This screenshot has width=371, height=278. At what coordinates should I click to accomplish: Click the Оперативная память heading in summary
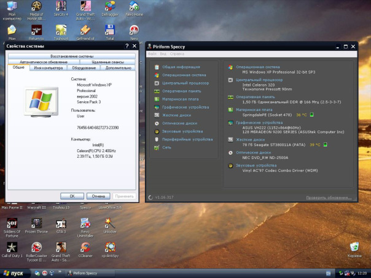256,97
